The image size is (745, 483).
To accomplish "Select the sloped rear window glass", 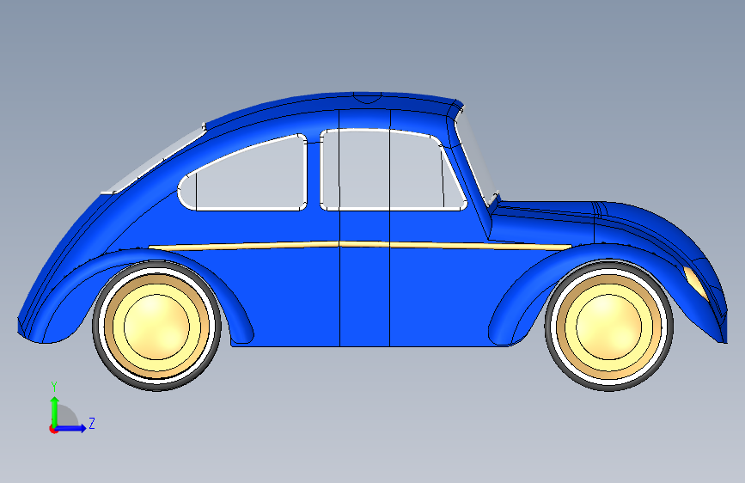I will point(155,162).
